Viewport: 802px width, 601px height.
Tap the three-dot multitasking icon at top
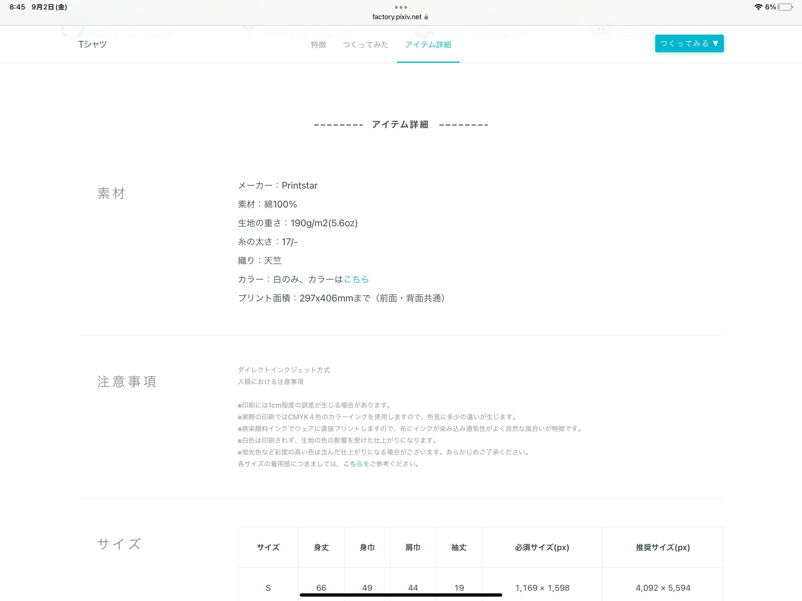pos(401,7)
